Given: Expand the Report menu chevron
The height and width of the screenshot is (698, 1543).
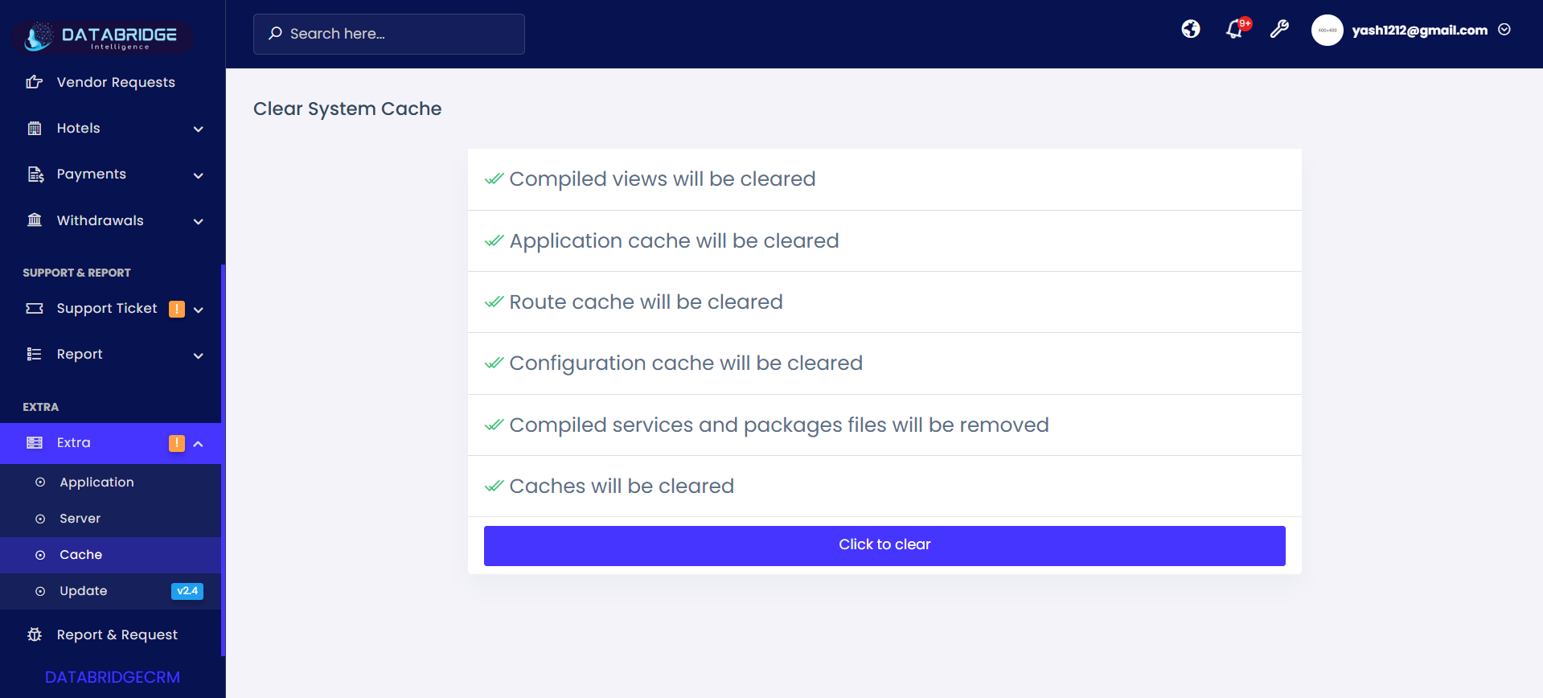Looking at the screenshot, I should click(x=199, y=355).
